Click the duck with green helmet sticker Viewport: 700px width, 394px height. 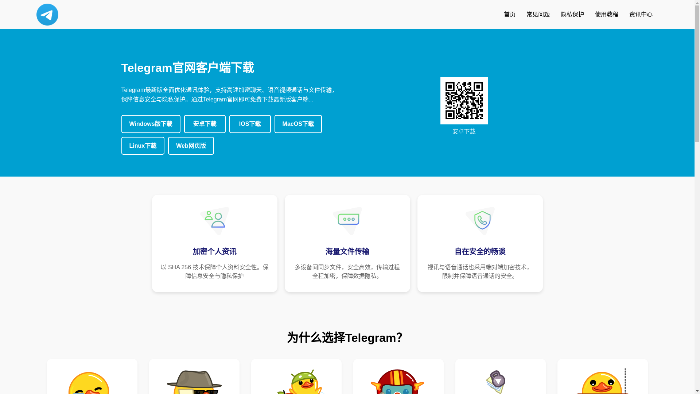click(x=301, y=382)
